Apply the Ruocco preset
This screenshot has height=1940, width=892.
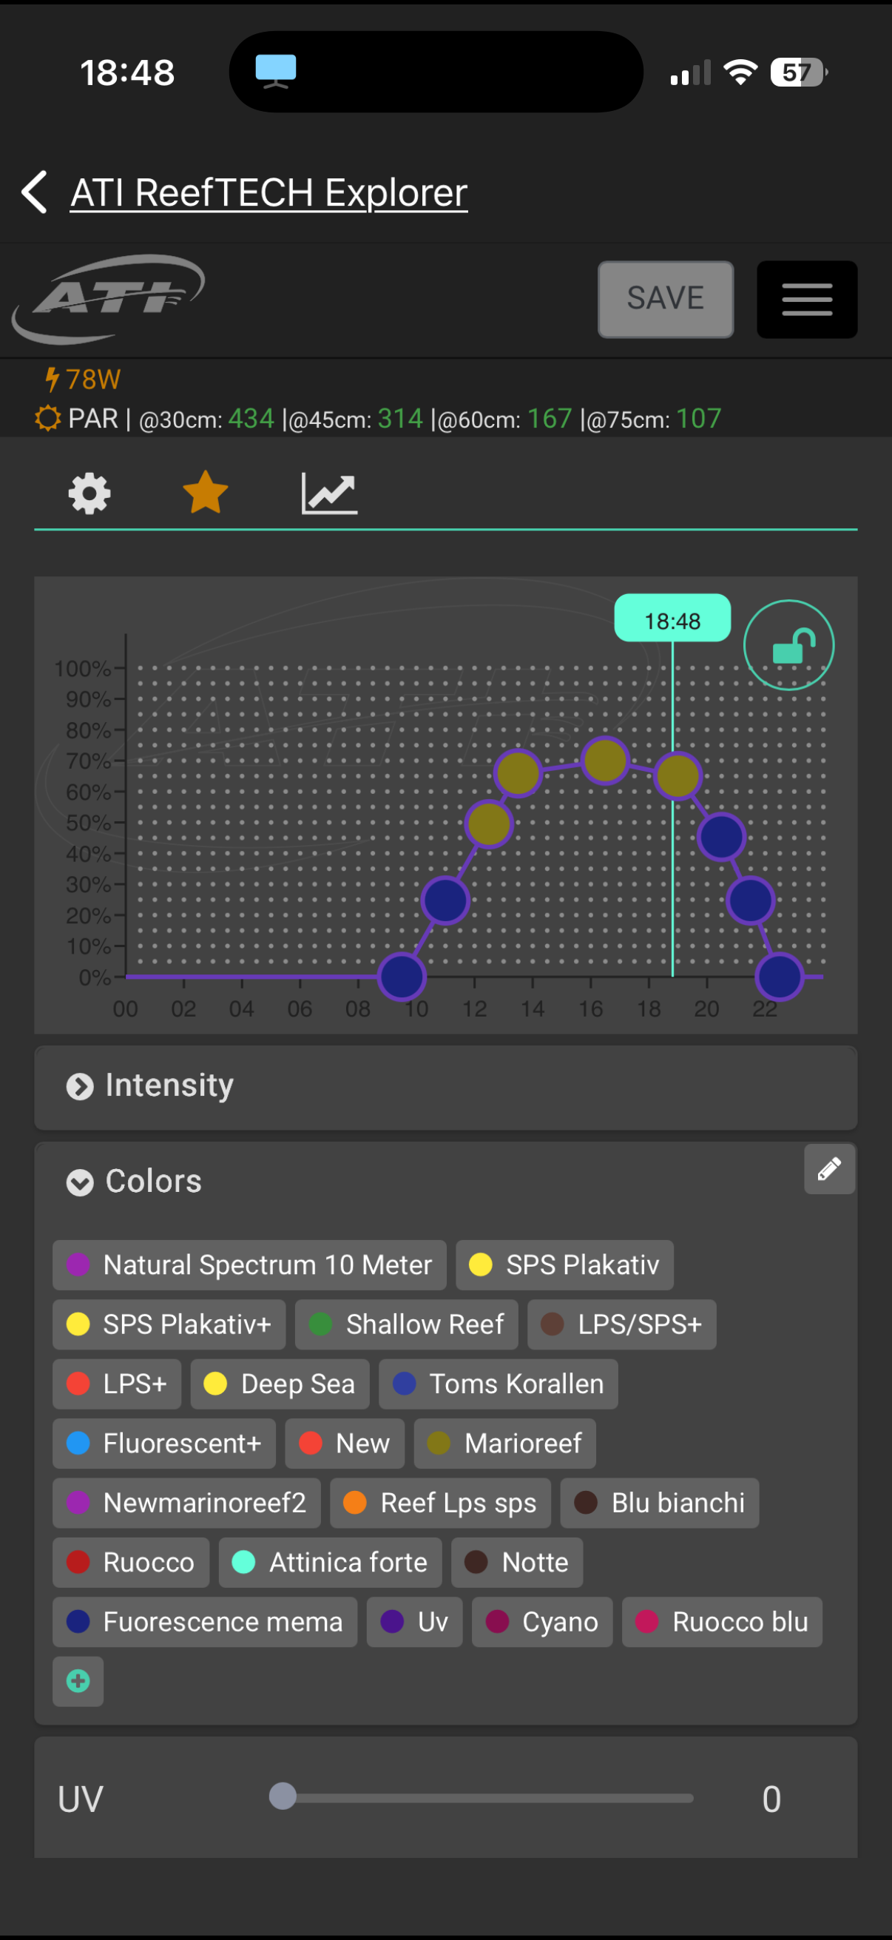(131, 1562)
